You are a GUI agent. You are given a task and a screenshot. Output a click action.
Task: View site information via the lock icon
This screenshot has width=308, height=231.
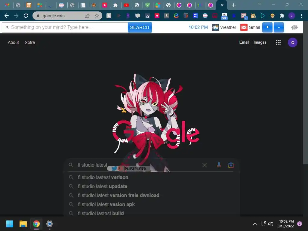pyautogui.click(x=38, y=16)
